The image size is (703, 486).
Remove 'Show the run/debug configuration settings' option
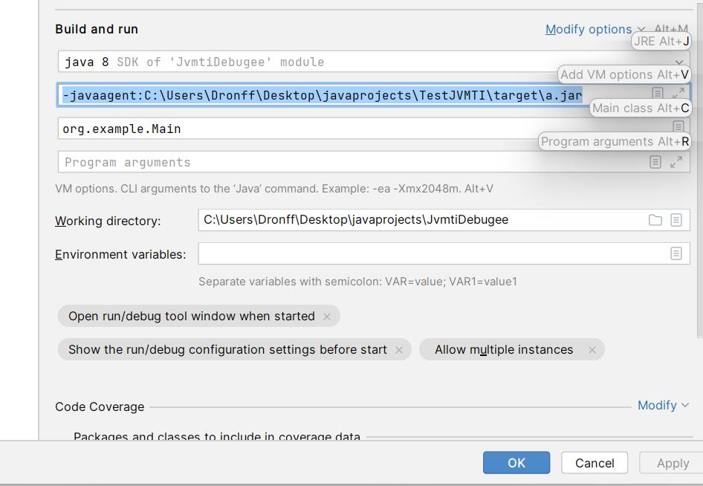(x=399, y=350)
